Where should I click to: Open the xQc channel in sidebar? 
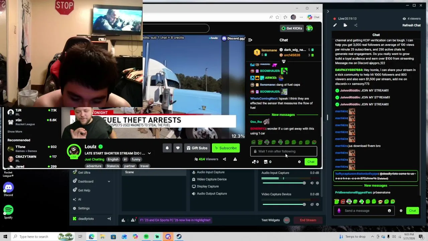[x=32, y=122]
